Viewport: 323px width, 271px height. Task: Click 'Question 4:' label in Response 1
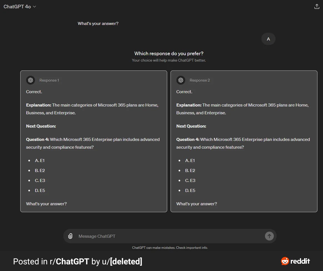(37, 140)
